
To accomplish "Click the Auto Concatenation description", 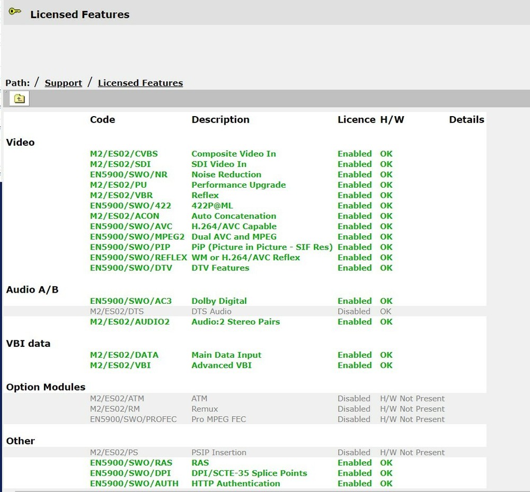I will click(x=234, y=216).
